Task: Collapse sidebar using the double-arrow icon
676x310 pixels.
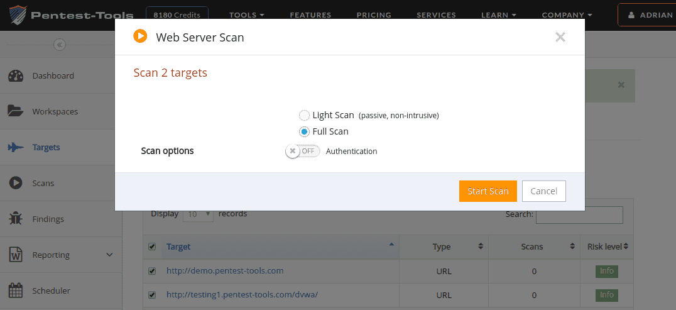Action: tap(59, 45)
